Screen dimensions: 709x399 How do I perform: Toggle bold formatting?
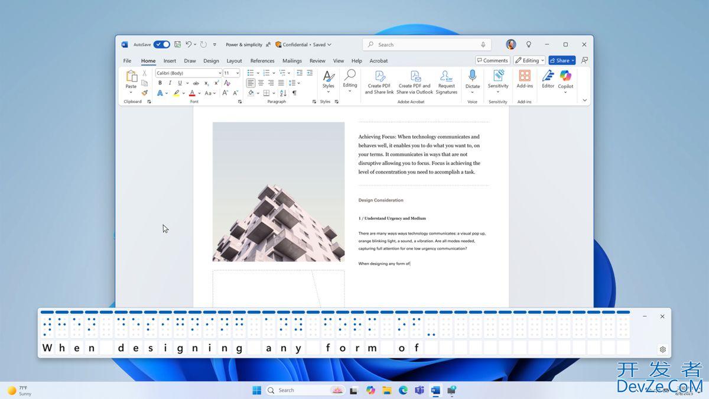point(160,83)
